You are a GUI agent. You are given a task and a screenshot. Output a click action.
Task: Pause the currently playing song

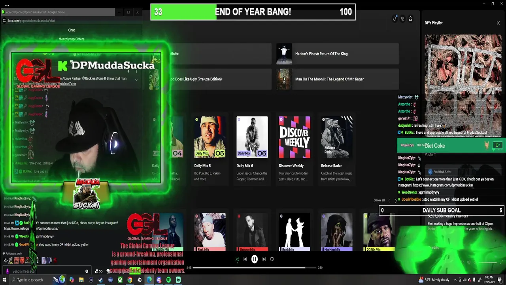255,259
